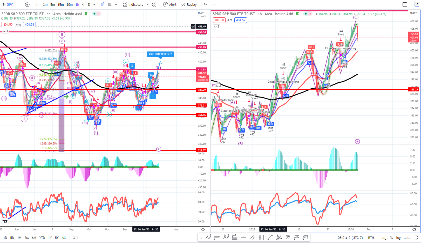This screenshot has height=243, width=421.
Task: Switch to 4h timeframe
Action: tap(83, 4)
